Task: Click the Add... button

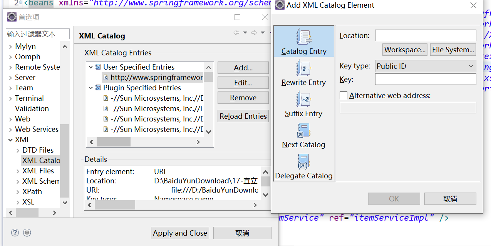Action: [x=243, y=68]
